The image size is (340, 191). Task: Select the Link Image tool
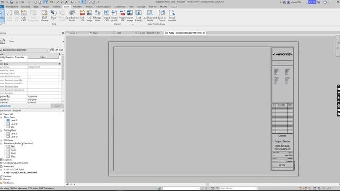click(x=89, y=15)
